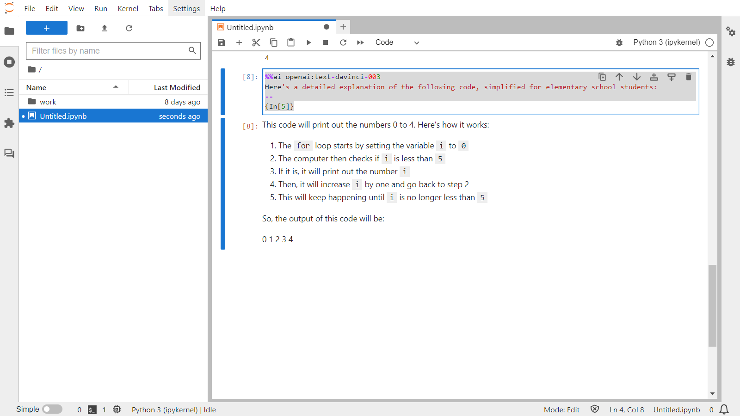Interrupt the kernel using the stop icon
The image size is (740, 416).
coord(326,42)
